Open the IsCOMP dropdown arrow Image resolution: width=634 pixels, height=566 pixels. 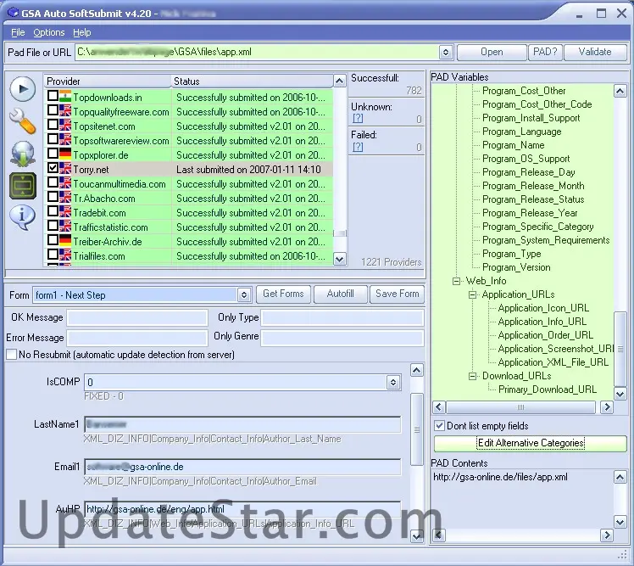393,382
